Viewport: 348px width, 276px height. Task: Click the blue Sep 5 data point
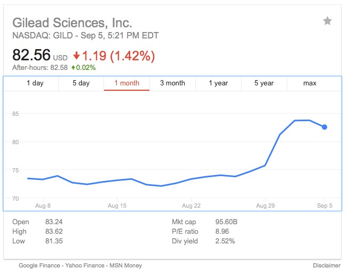coord(325,127)
